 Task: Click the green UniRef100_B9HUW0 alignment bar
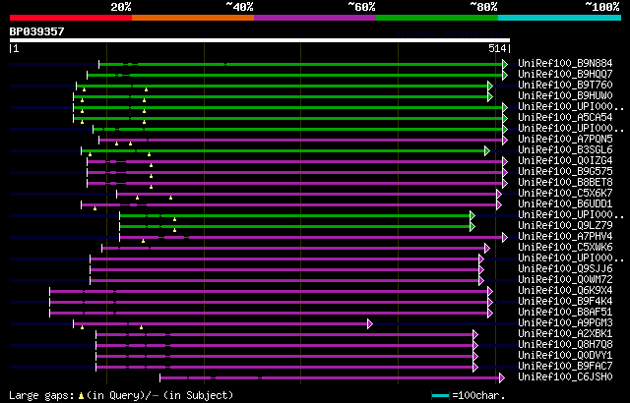click(x=282, y=96)
